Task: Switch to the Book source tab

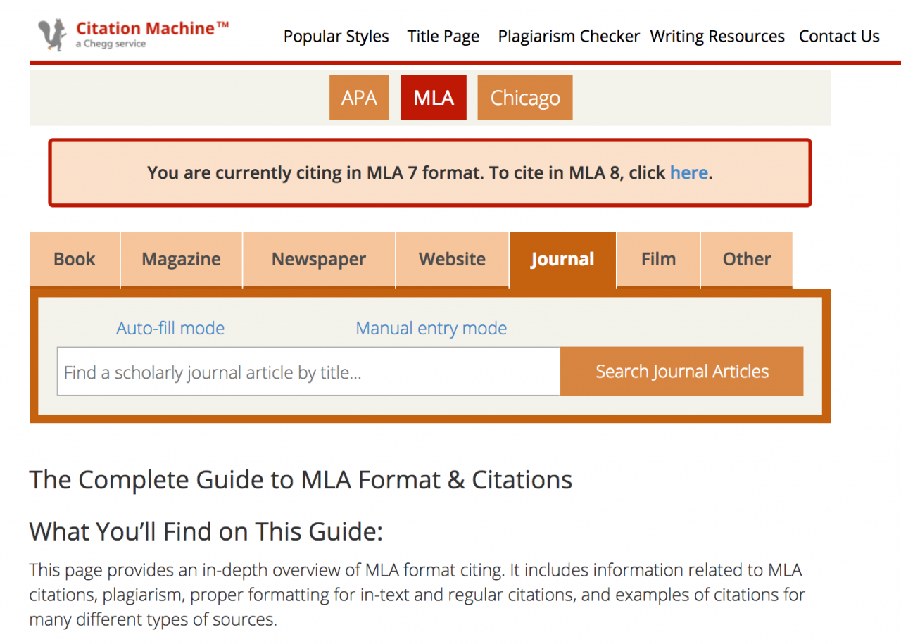Action: click(75, 260)
